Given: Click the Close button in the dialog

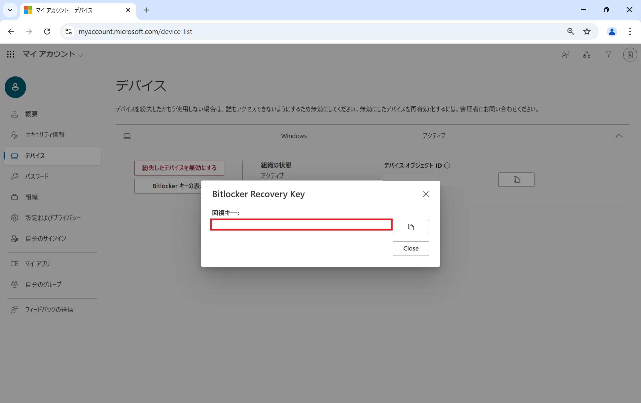Looking at the screenshot, I should pos(411,249).
